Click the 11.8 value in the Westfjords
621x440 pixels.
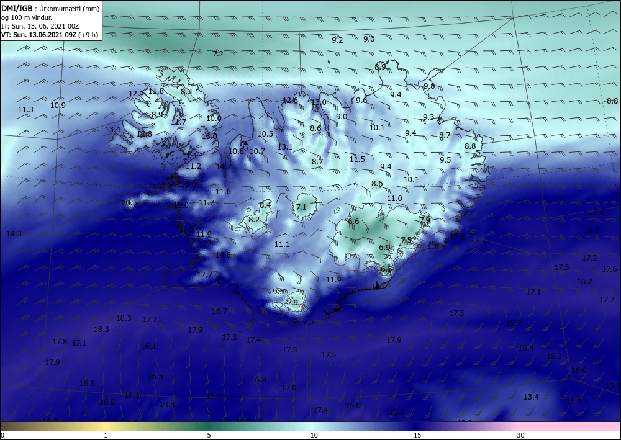(156, 91)
